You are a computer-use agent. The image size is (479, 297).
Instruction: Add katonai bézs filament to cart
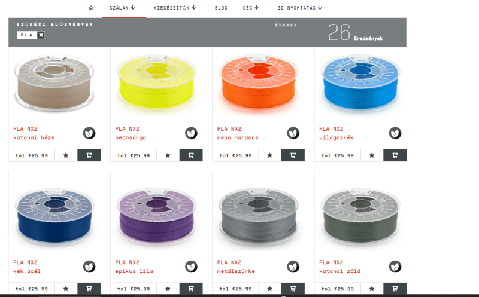click(x=89, y=155)
